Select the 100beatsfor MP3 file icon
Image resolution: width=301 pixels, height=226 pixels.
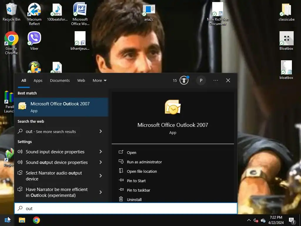point(57,12)
